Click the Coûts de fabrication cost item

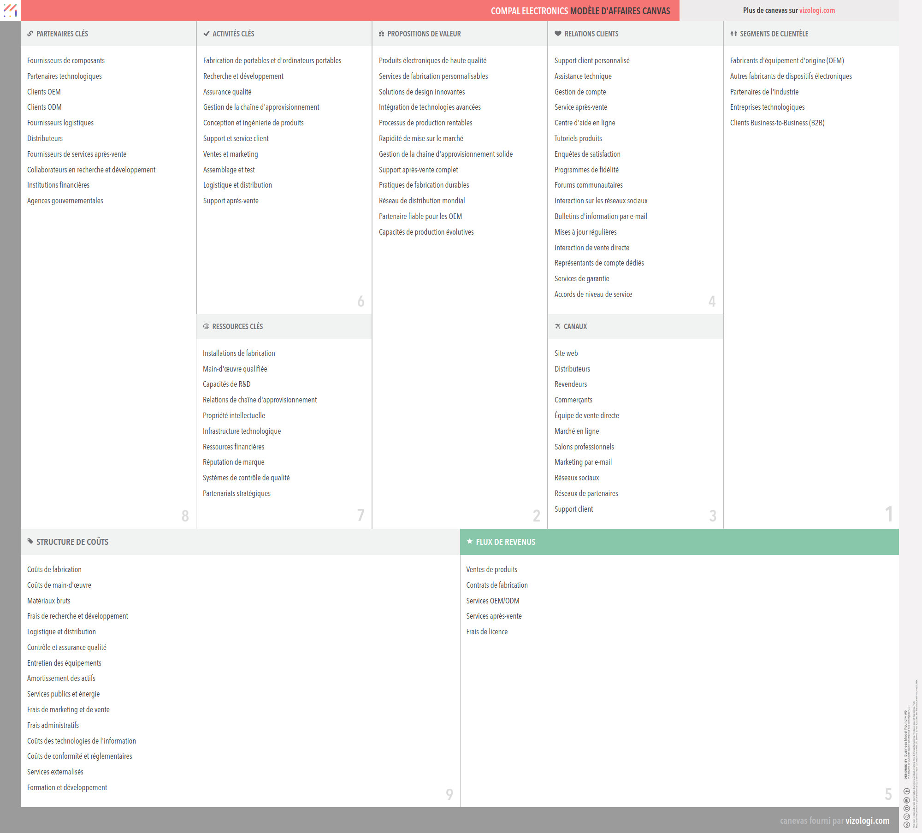pos(54,569)
